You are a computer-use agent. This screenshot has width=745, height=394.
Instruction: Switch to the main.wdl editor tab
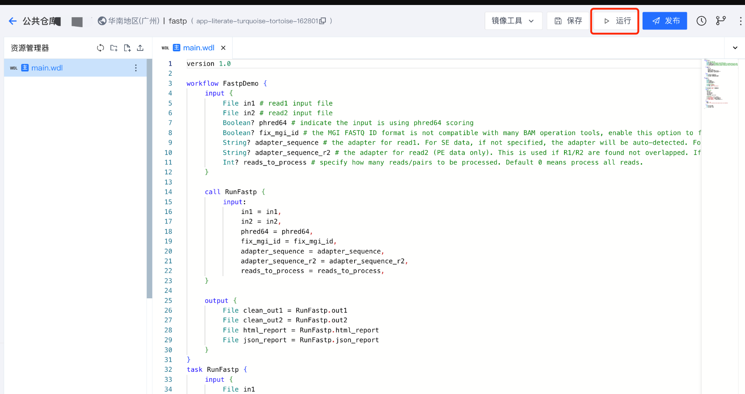coord(198,48)
